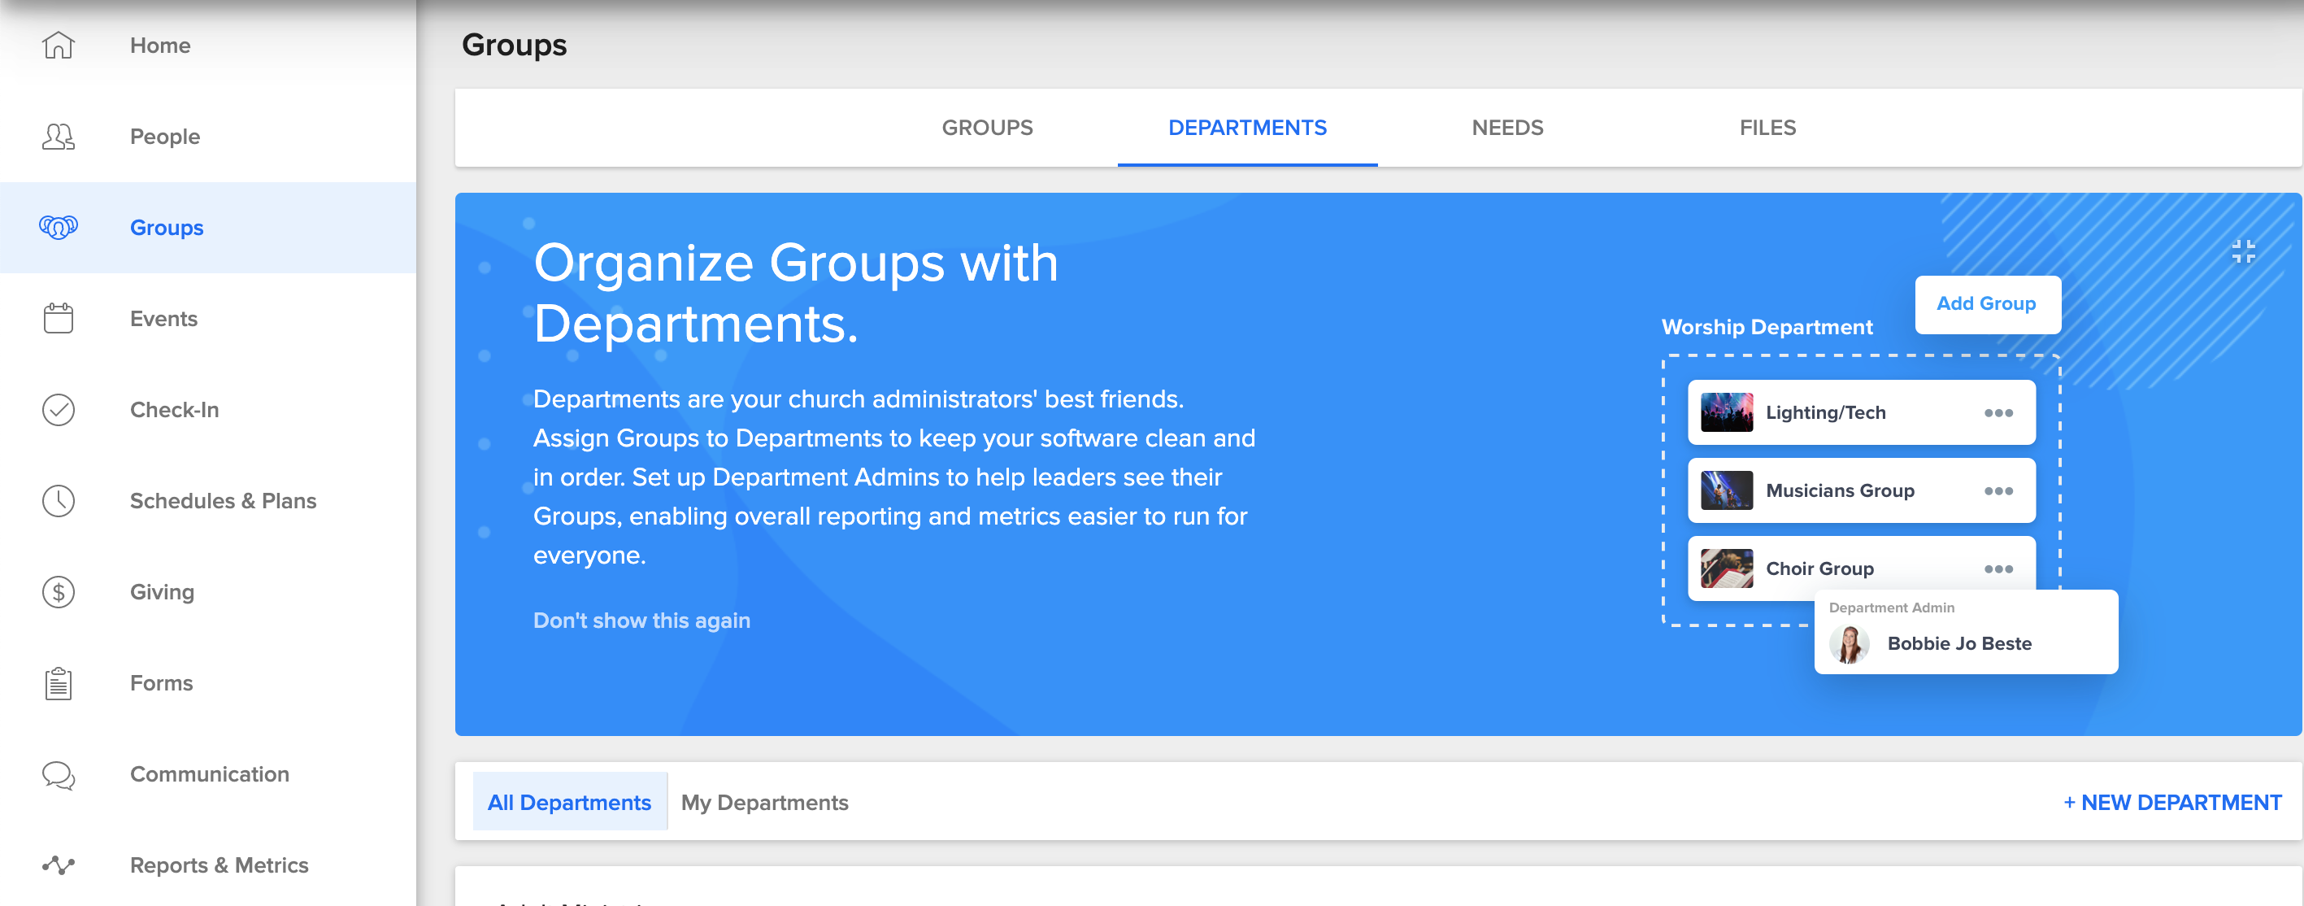Screen dimensions: 2304x906
Task: Click + NEW DEPARTMENT link
Action: coord(2171,801)
